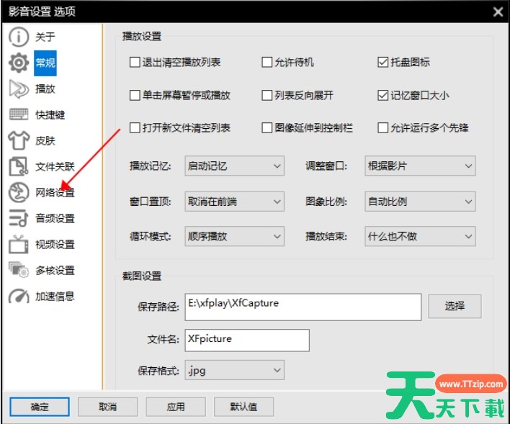510x424 pixels.
Task: Click the About (关于) info icon
Action: [x=19, y=37]
